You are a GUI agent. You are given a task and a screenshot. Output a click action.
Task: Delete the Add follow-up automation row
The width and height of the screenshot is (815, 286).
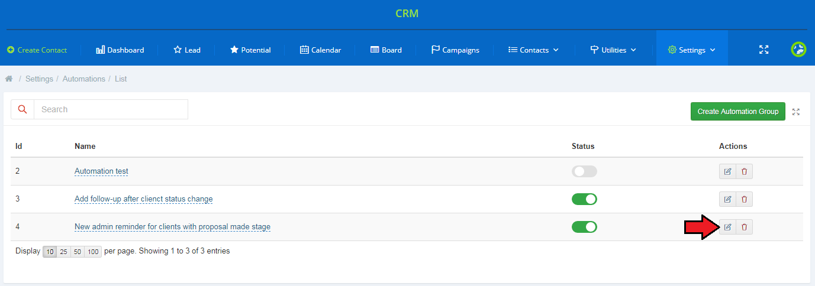coord(744,199)
